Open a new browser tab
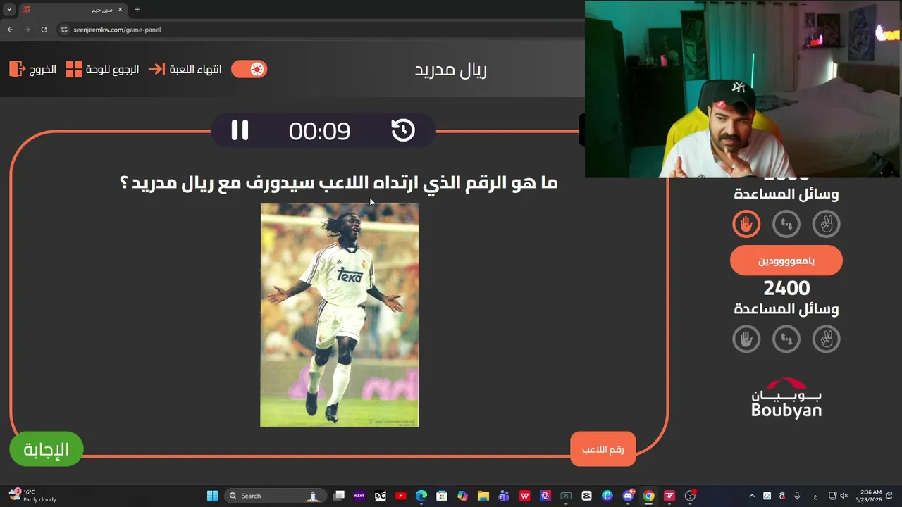This screenshot has width=902, height=507. pyautogui.click(x=137, y=10)
